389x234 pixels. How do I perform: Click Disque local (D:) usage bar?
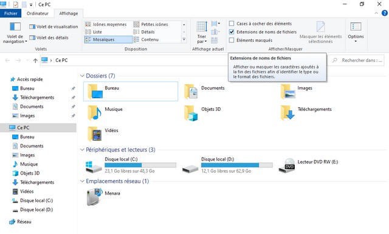pyautogui.click(x=237, y=165)
